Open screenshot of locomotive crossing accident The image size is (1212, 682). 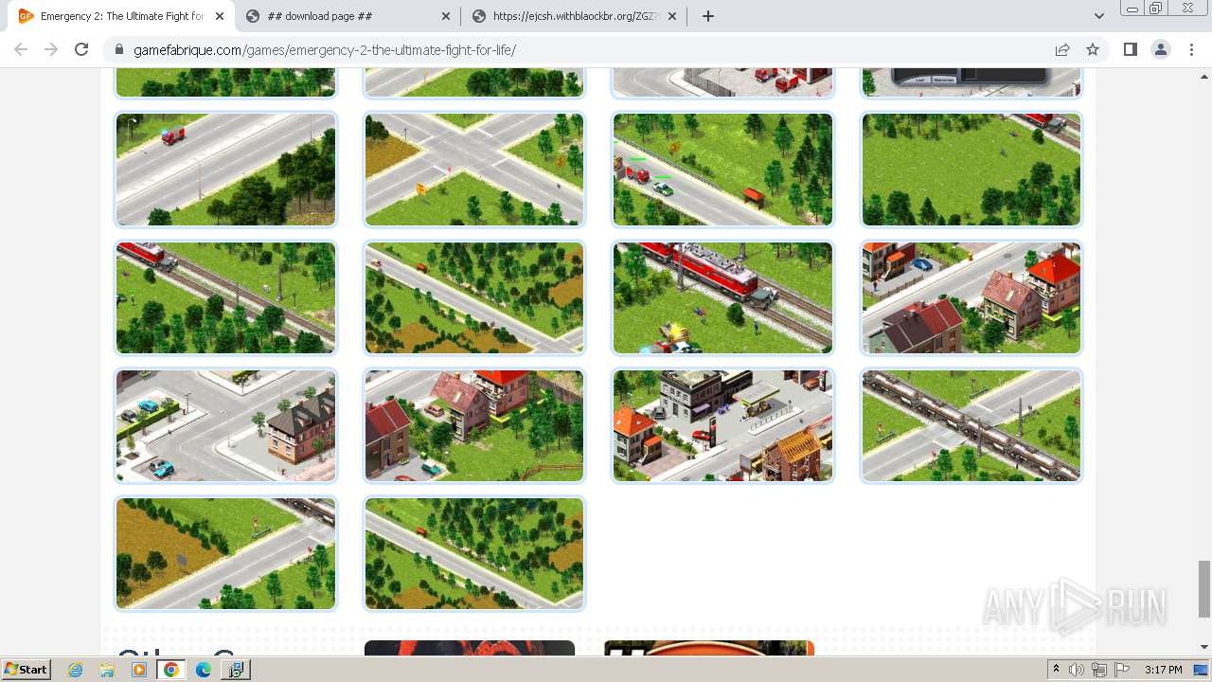pos(722,297)
